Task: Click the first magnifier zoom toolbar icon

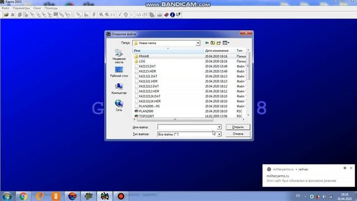Action: point(101,15)
